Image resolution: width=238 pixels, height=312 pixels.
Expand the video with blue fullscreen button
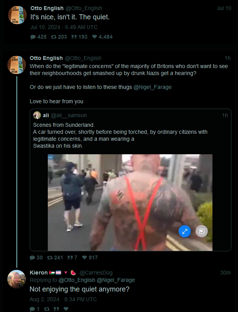pyautogui.click(x=185, y=231)
